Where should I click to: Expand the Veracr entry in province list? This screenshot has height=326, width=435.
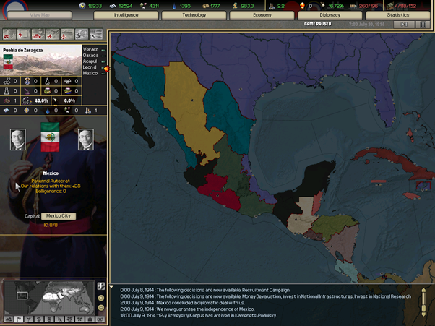[103, 49]
